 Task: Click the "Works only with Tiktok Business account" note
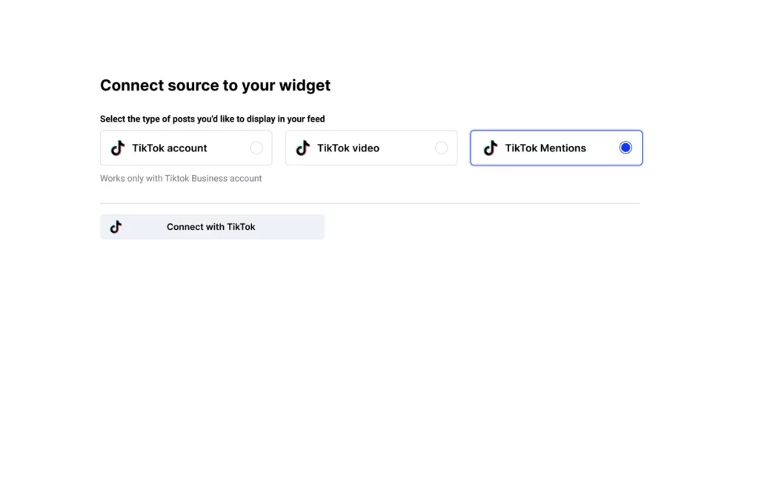tap(181, 179)
